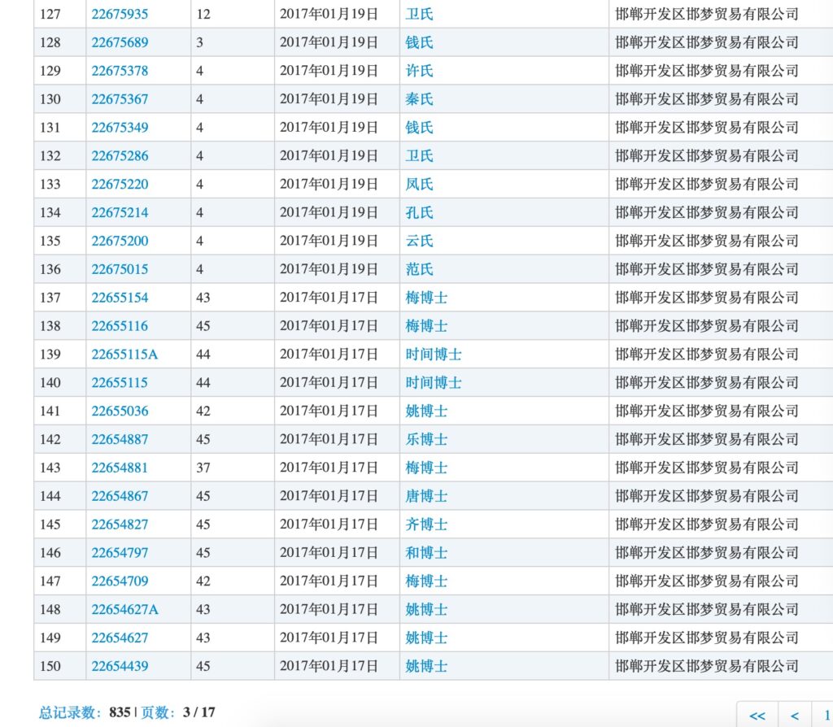Open registration number 22675349
This screenshot has width=833, height=727.
120,128
